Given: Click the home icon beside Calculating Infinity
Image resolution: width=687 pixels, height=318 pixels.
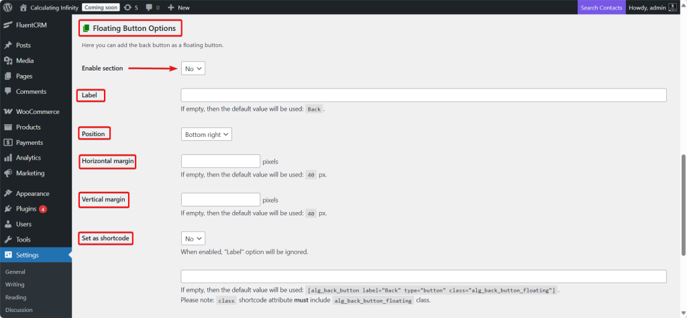Looking at the screenshot, I should [x=23, y=7].
